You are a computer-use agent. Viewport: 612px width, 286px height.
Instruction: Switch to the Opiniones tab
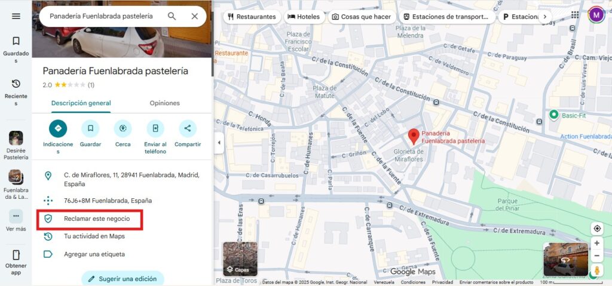pos(164,103)
